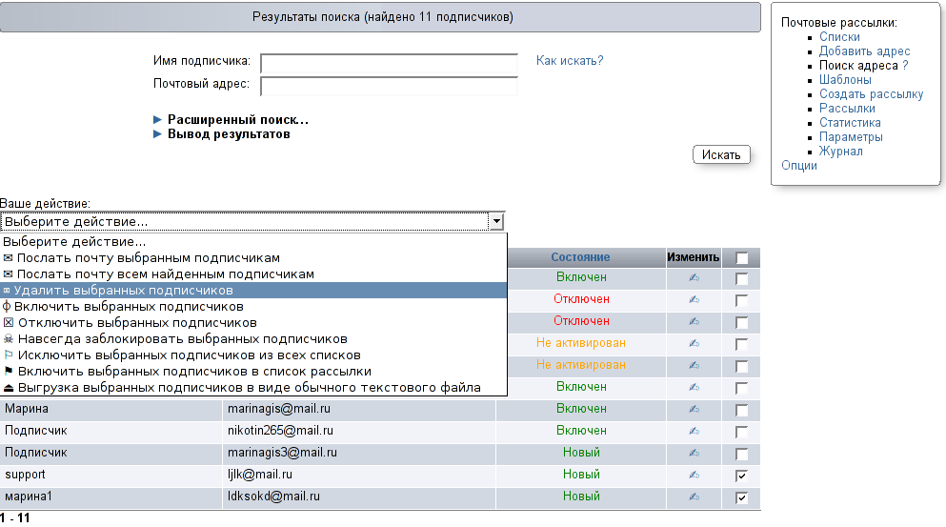Open 'Рассылки' sidebar link
The width and height of the screenshot is (946, 527).
[847, 109]
